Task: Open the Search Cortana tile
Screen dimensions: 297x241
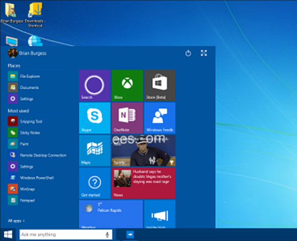Action: tap(95, 85)
